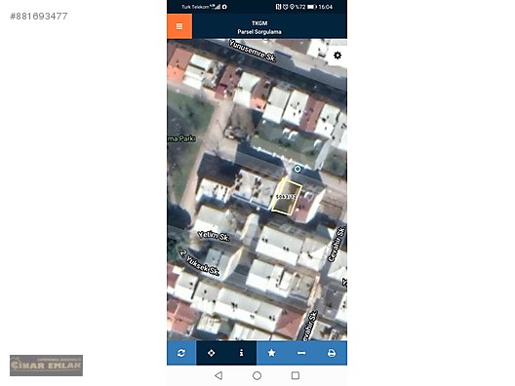Tap the Yetim Sk. street label
The height and width of the screenshot is (386, 515).
(x=214, y=236)
